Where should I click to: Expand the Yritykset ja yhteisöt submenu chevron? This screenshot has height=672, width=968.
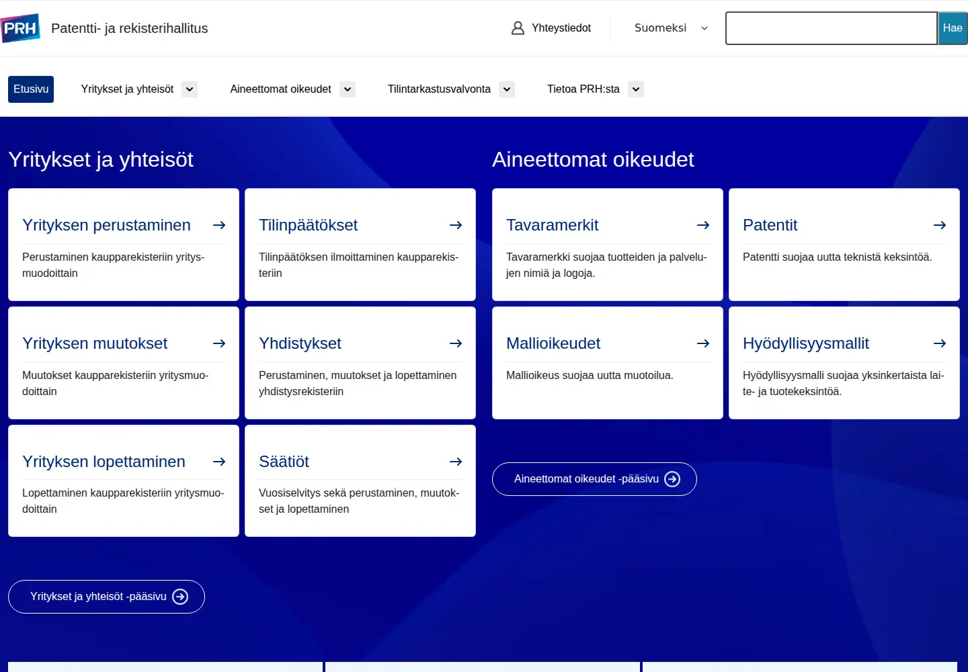click(x=190, y=89)
